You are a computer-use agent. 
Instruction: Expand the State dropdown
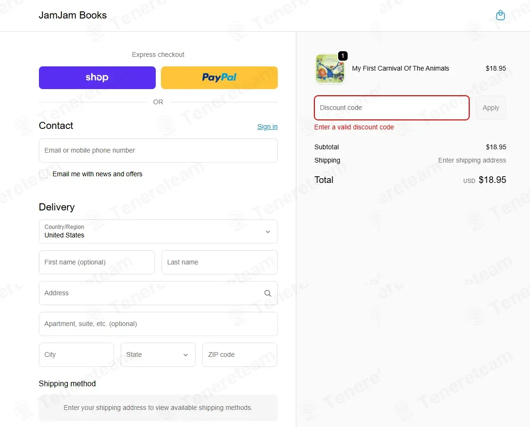[158, 354]
